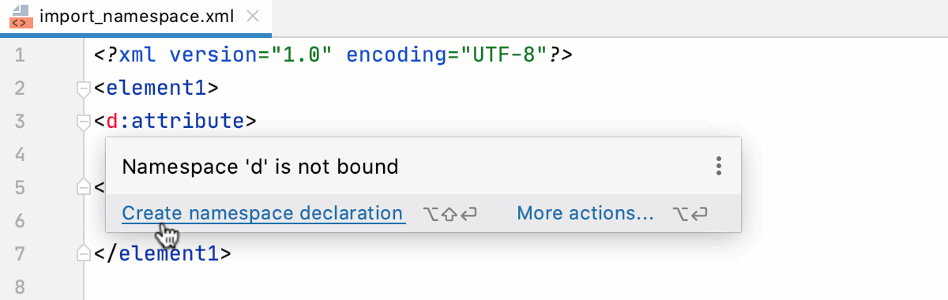948x300 pixels.
Task: Toggle fold marker on line 5
Action: point(83,187)
